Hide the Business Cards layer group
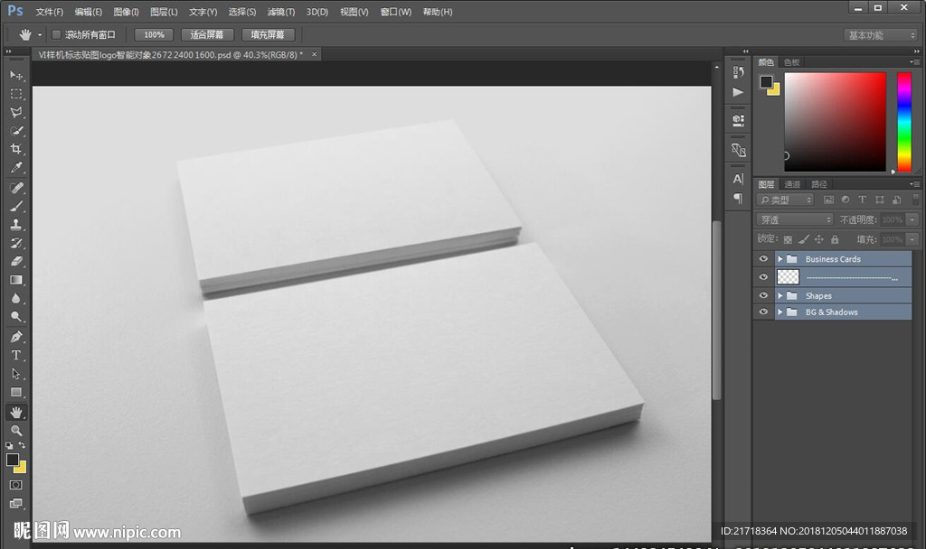Viewport: 926px width, 549px height. 764,259
